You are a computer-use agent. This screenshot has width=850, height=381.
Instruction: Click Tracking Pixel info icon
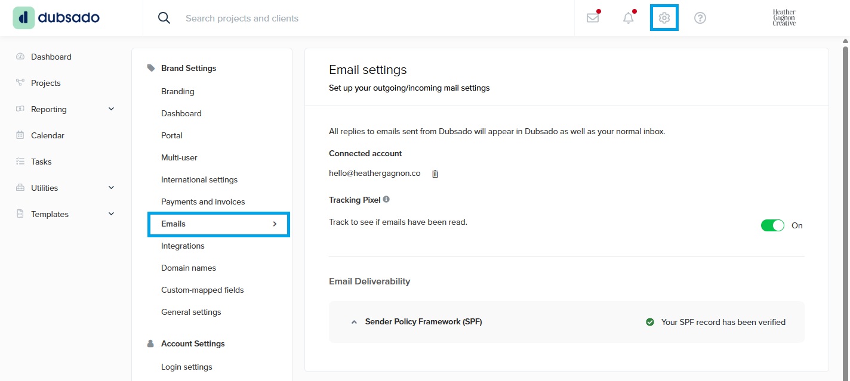click(x=386, y=200)
